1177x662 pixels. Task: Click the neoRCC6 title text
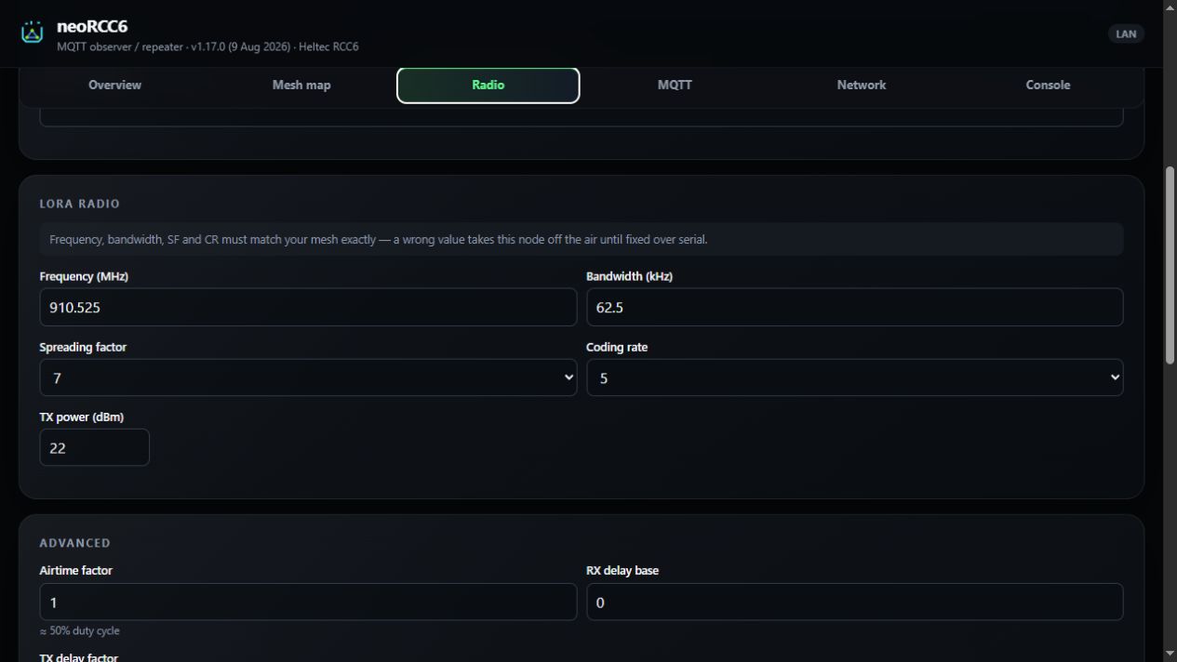click(92, 26)
